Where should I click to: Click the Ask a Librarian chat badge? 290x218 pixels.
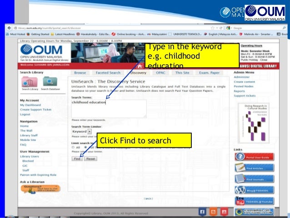tap(40, 189)
